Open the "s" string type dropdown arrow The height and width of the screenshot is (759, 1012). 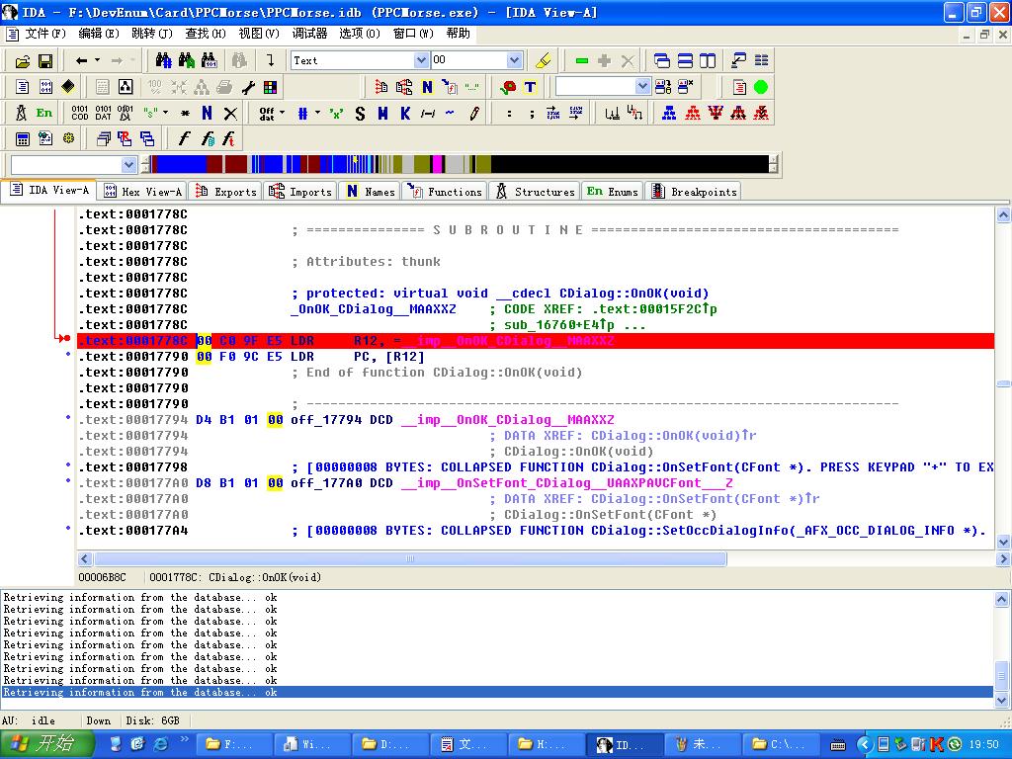166,113
